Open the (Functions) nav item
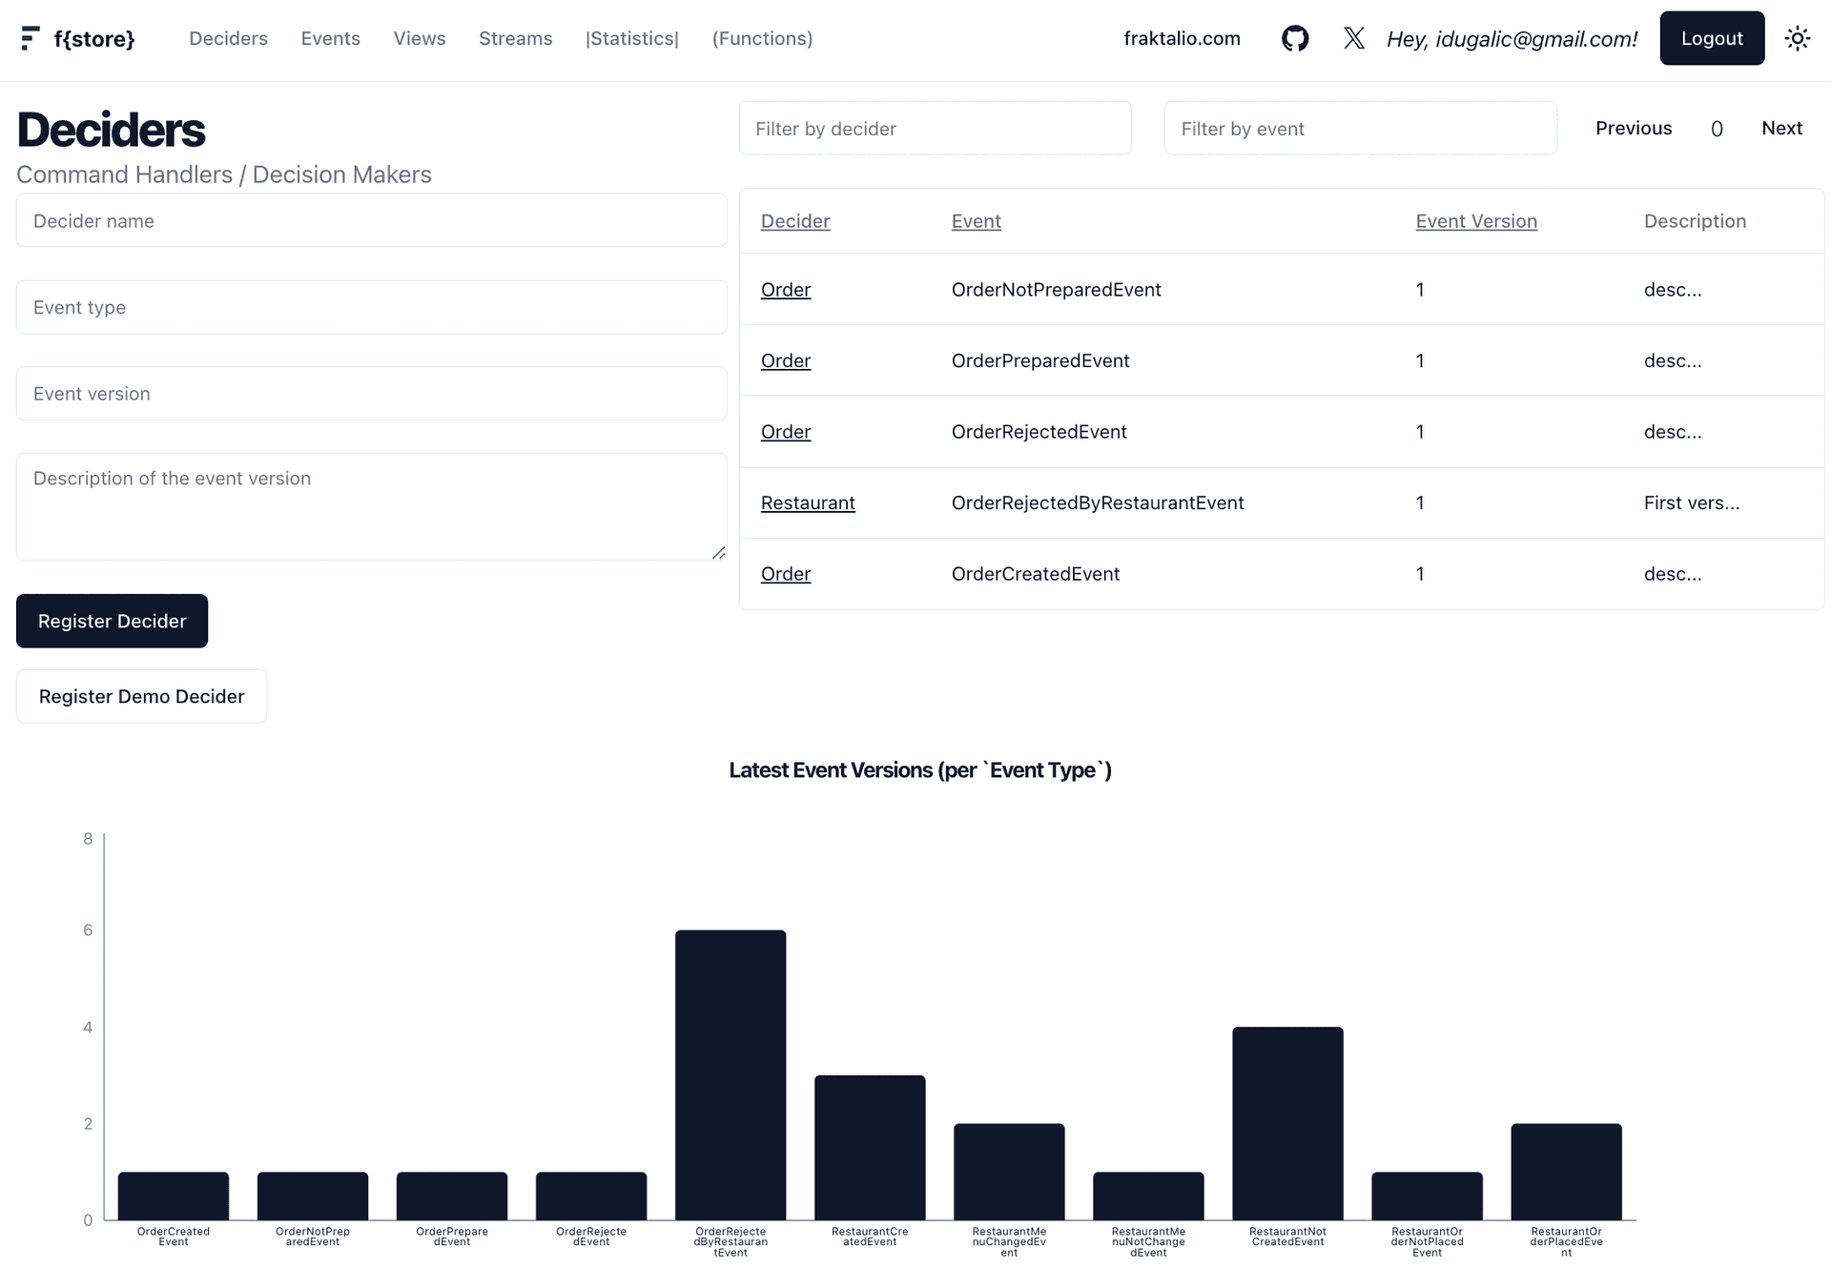 tap(762, 38)
